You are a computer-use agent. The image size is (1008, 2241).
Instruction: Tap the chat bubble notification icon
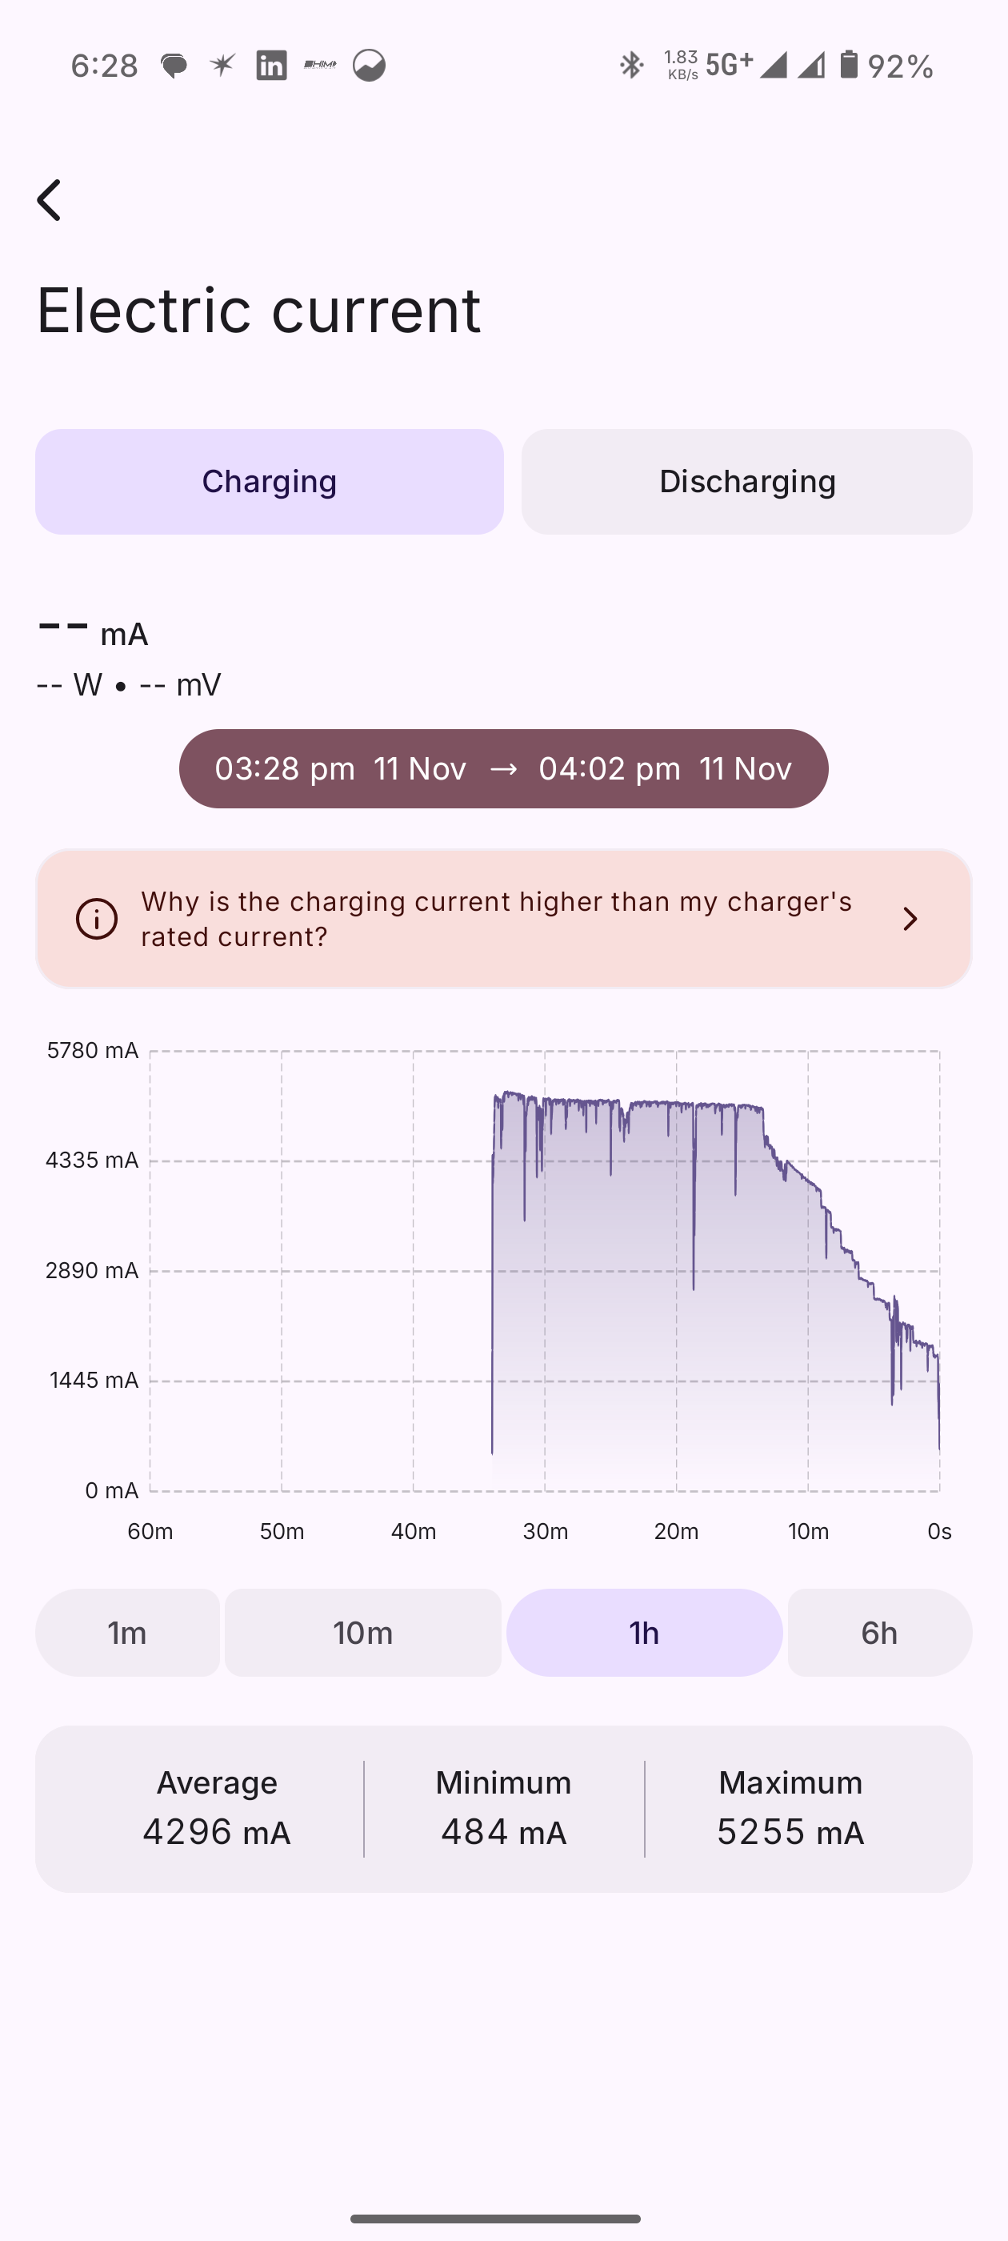pos(174,66)
